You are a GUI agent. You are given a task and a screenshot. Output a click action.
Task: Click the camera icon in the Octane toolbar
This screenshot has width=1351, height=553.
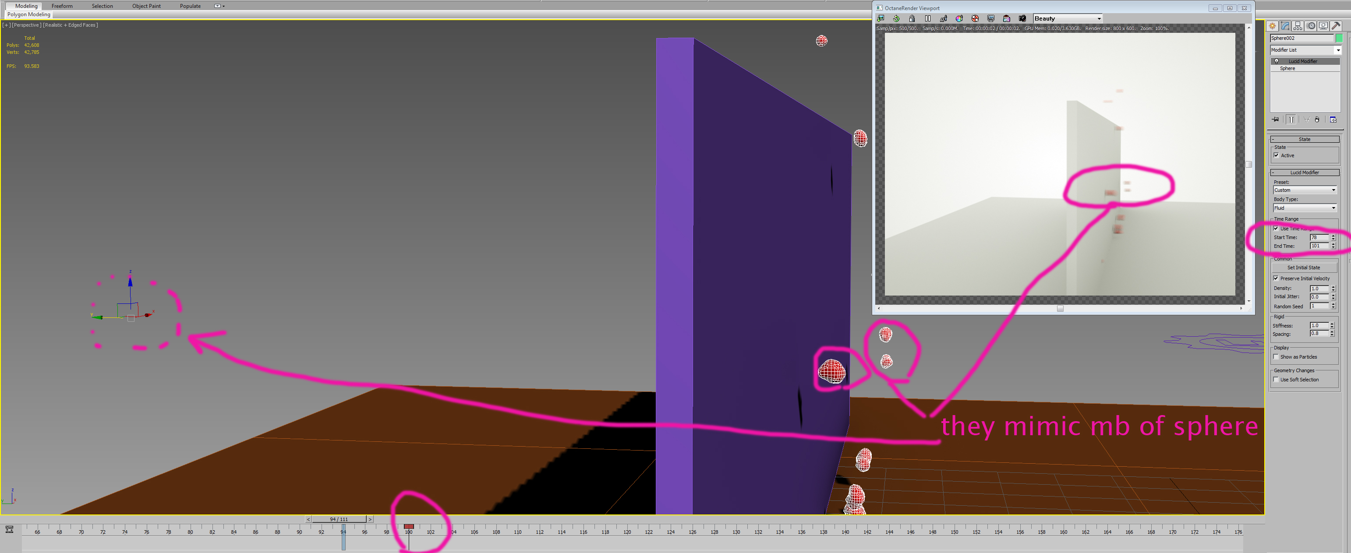[1022, 18]
